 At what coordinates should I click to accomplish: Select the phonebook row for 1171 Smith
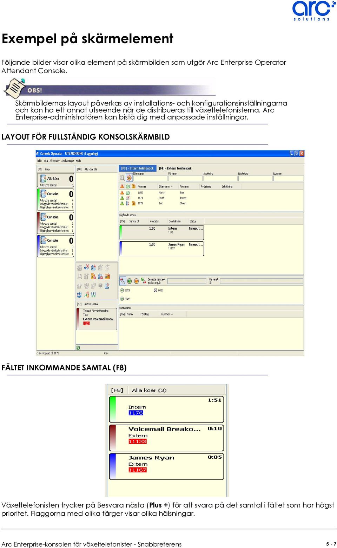coord(211,198)
